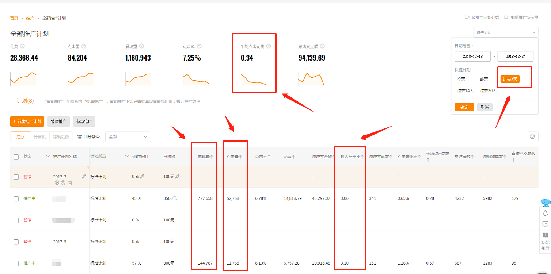Open the chat message icon on right sidebar
Viewport: 551px width, 274px height.
tap(545, 224)
